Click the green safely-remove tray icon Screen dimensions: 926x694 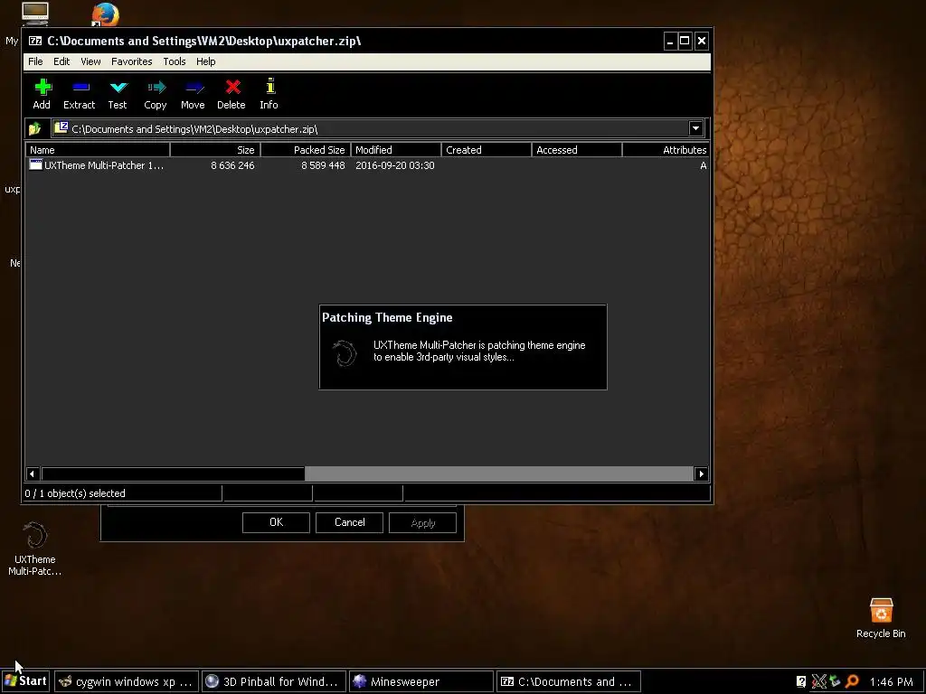[x=835, y=681]
